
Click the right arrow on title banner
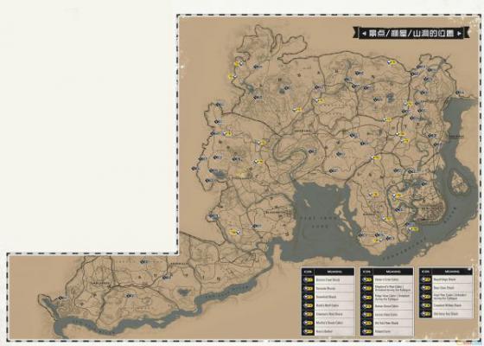click(x=460, y=33)
